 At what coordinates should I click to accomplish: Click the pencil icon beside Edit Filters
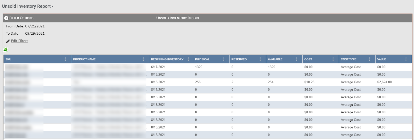[8, 41]
